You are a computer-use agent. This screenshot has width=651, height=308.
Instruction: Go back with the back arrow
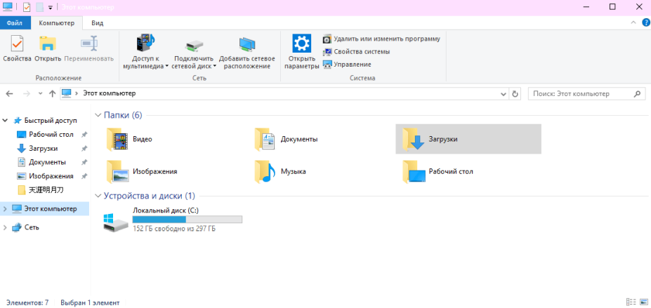[10, 94]
